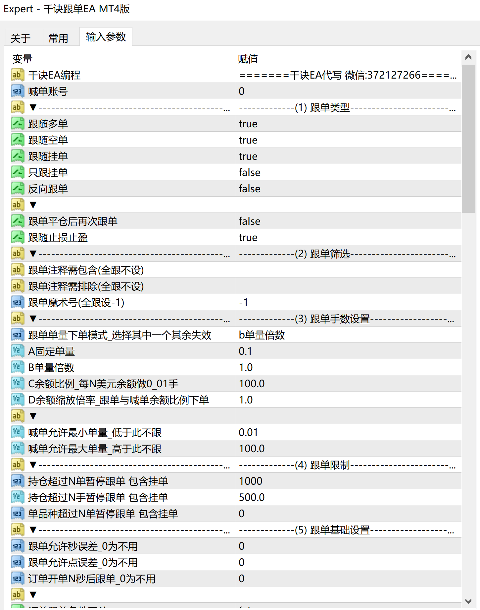Select the (2) 跟单筛选 section header row
The width and height of the screenshot is (480, 610).
point(236,254)
